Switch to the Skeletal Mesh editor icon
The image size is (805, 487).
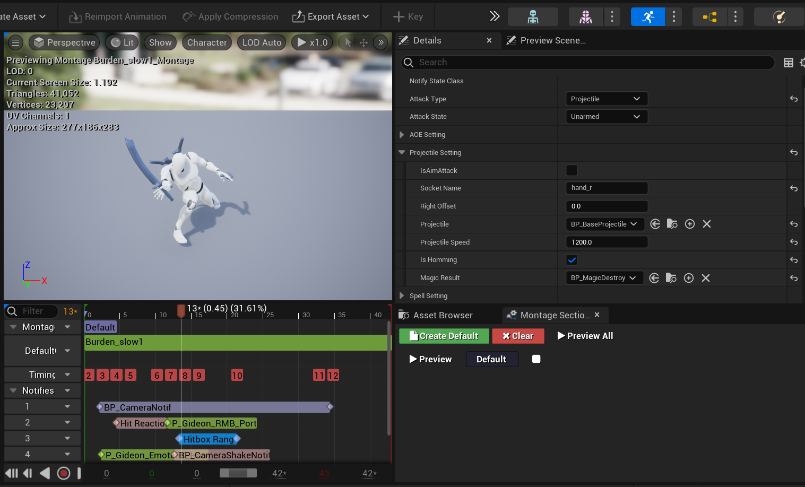tap(585, 16)
